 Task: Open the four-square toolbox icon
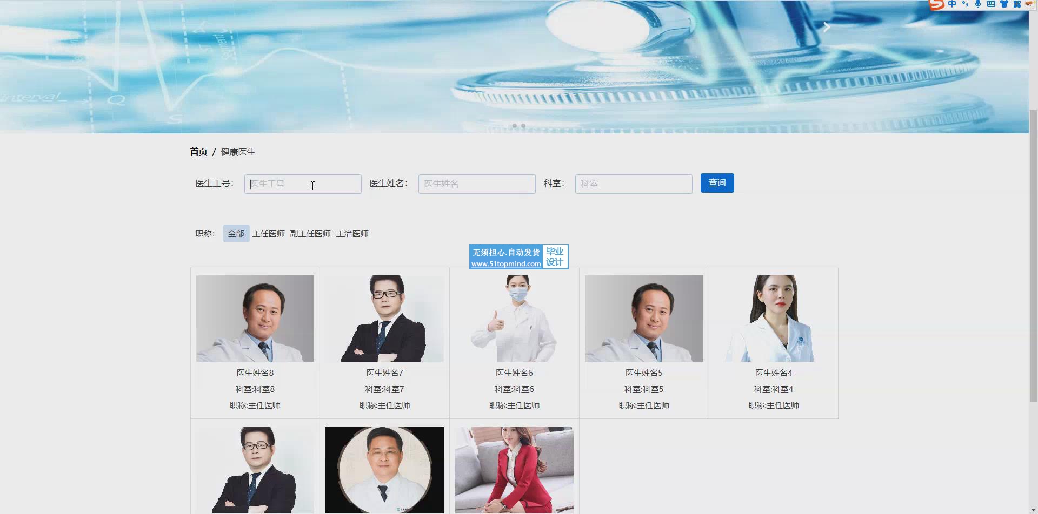click(x=1017, y=4)
